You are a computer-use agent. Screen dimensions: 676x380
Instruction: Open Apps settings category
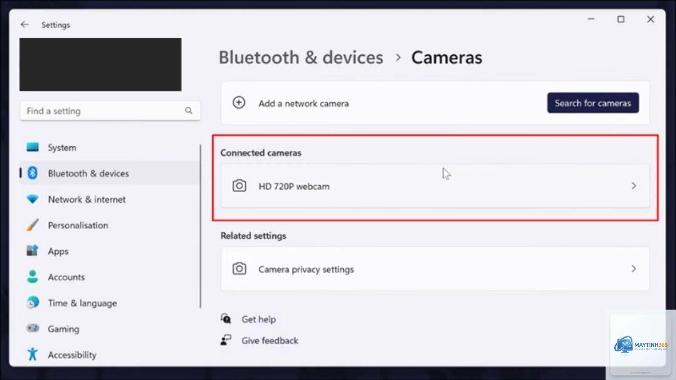(x=109, y=251)
